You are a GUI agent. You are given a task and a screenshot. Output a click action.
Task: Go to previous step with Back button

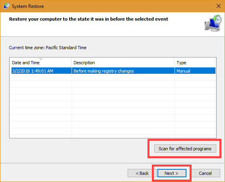(x=142, y=173)
